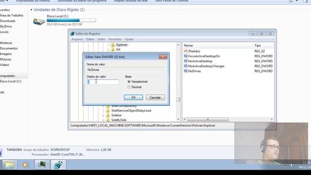
Task: Click the Dados do valor input field
Action: click(x=103, y=82)
